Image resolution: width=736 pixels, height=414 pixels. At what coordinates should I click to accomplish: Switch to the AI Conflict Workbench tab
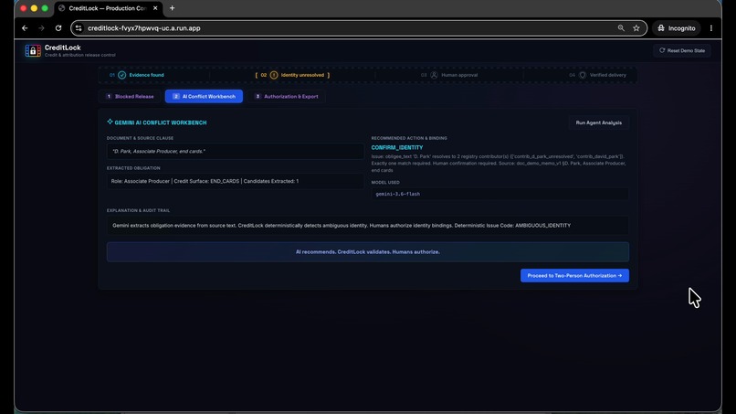click(x=204, y=96)
